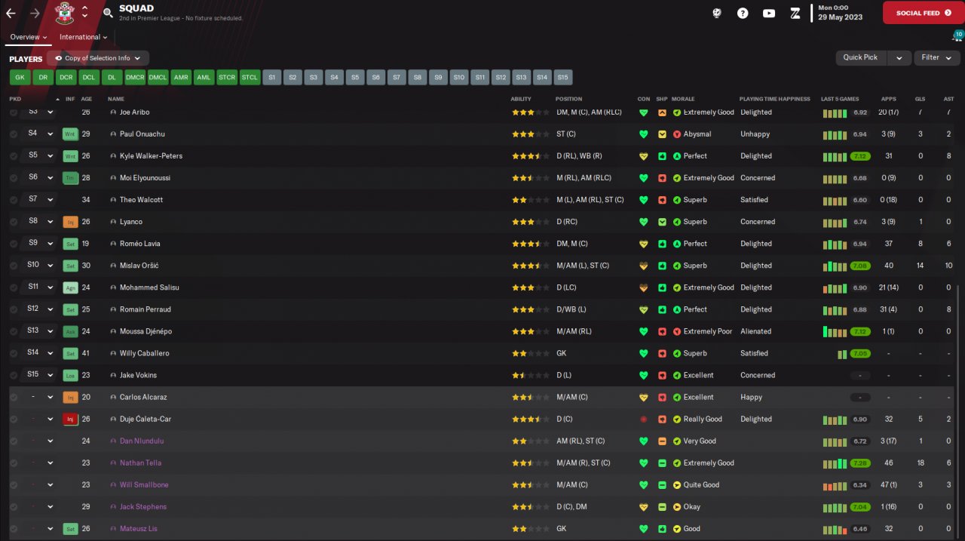Click Duje Ćaleta-Car's red Inj icon
965x541 pixels.
click(70, 419)
